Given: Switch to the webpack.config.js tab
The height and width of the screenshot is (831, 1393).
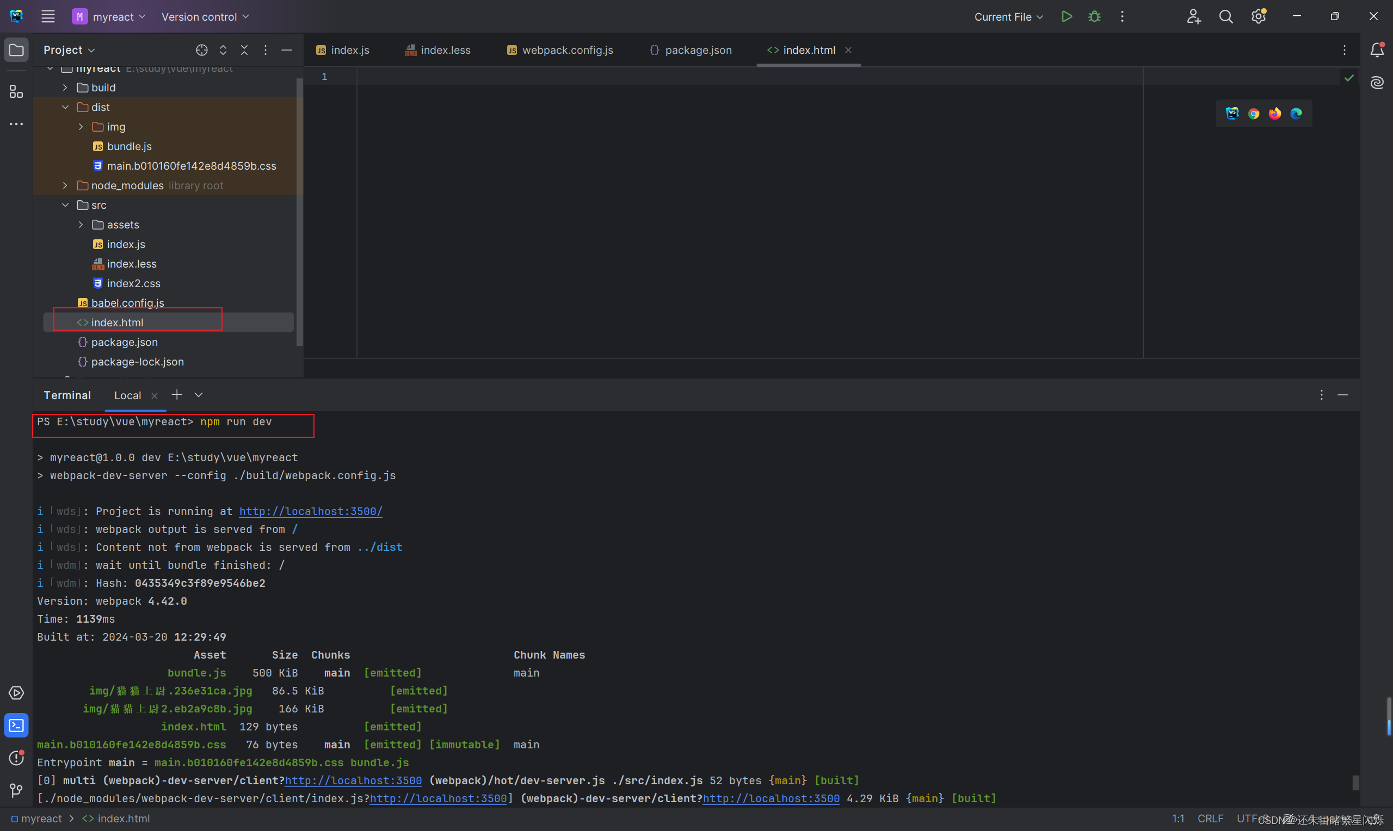Looking at the screenshot, I should 560,51.
